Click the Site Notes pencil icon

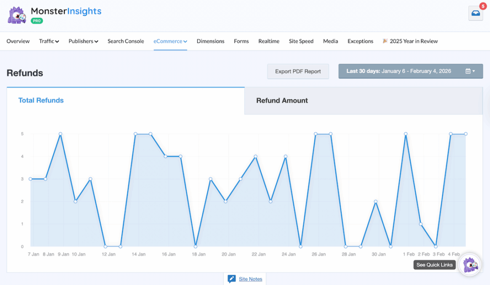pos(232,279)
